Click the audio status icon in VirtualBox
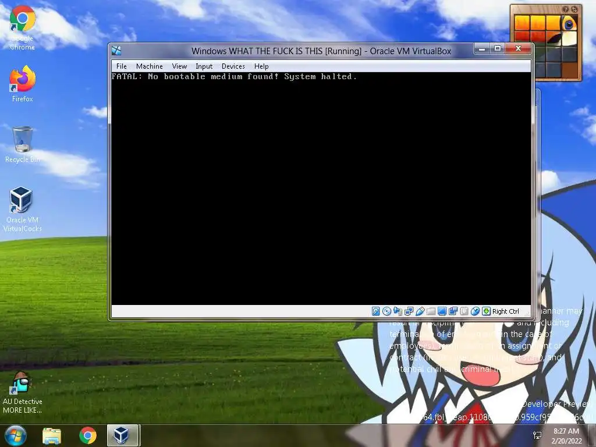 [398, 311]
